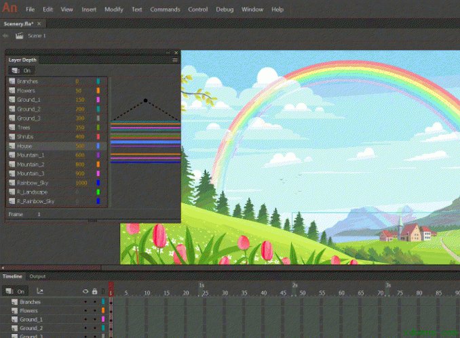The height and width of the screenshot is (338, 460).
Task: Open the Control menu
Action: click(x=197, y=9)
